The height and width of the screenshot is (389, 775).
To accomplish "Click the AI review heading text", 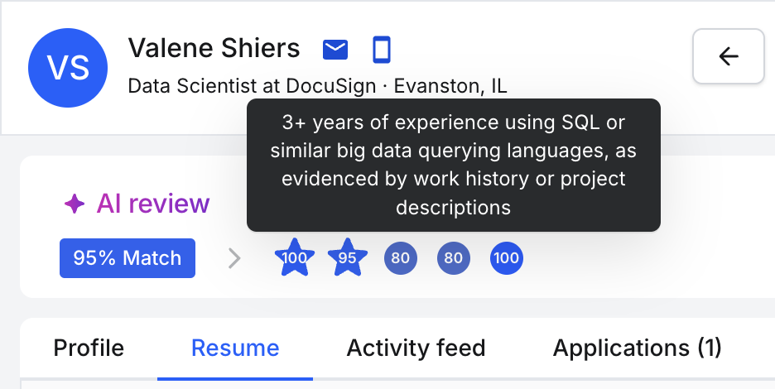I will (x=153, y=203).
